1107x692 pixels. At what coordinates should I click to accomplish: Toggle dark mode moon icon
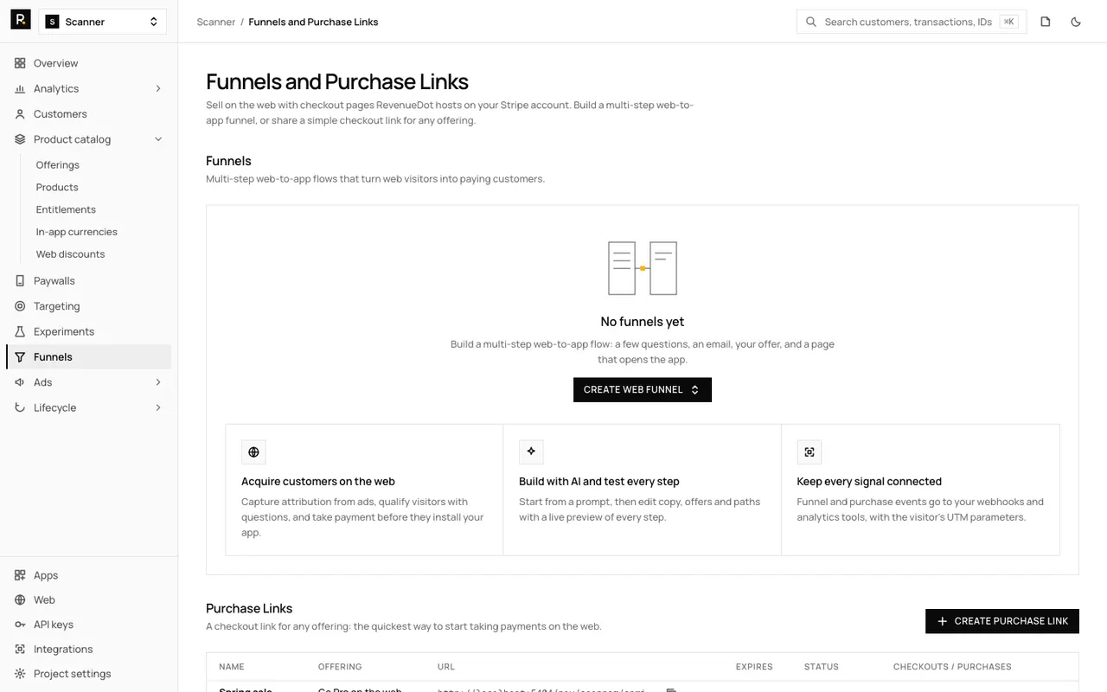1076,22
